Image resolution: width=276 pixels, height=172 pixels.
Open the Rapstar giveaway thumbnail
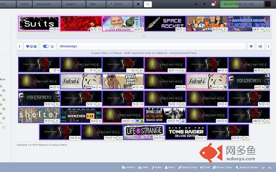pyautogui.click(x=207, y=24)
